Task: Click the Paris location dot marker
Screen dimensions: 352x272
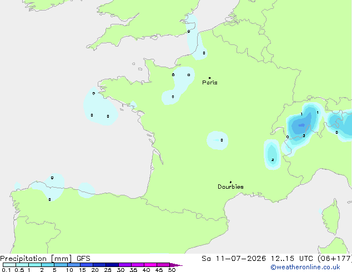Action: [210, 78]
